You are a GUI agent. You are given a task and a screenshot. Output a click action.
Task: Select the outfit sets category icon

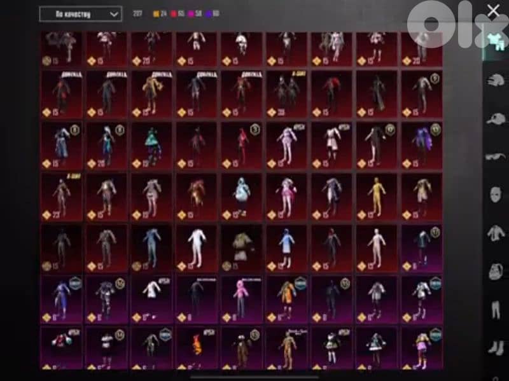(497, 41)
